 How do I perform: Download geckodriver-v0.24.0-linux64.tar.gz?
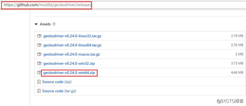72,45
